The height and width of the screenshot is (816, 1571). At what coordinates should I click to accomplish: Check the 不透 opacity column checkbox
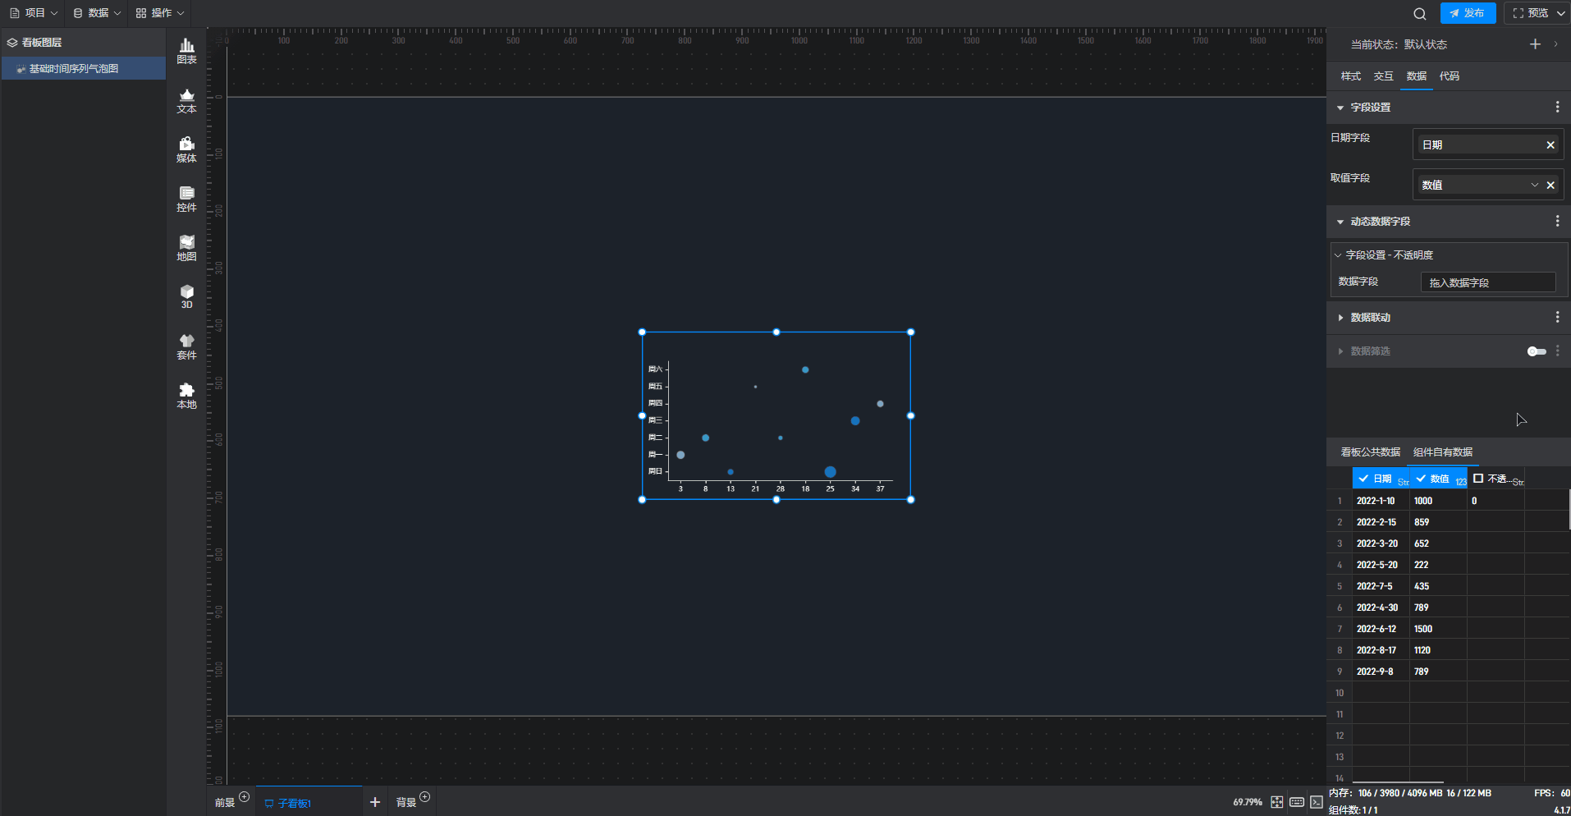pyautogui.click(x=1478, y=479)
